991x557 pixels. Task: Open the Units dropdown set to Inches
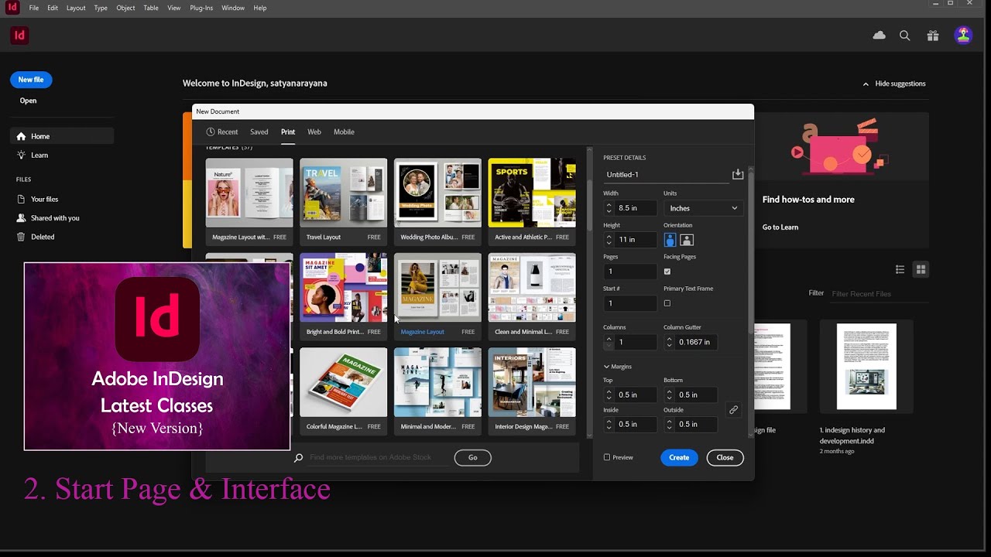pyautogui.click(x=703, y=208)
